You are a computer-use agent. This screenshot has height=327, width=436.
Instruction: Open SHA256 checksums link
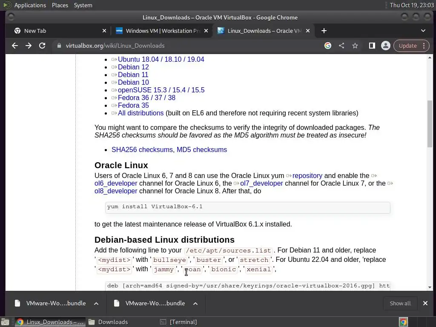coord(142,149)
